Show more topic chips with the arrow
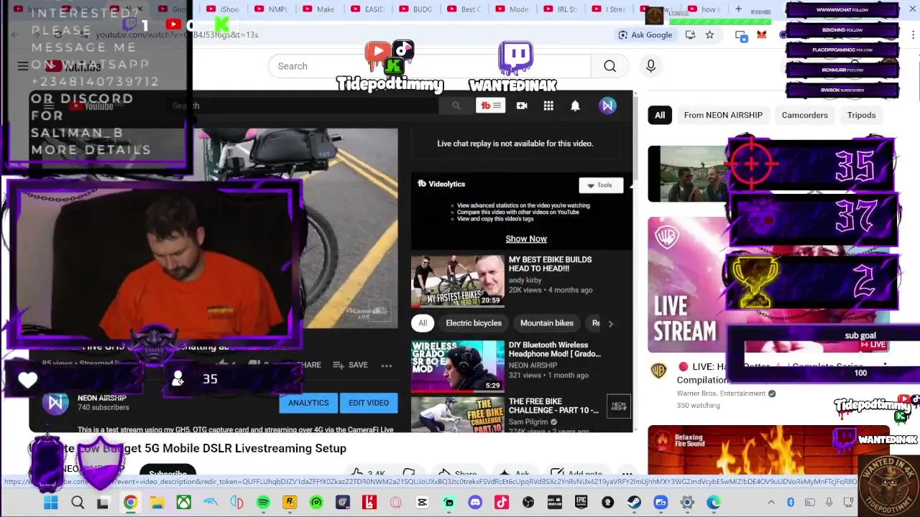This screenshot has width=920, height=517. 610,324
